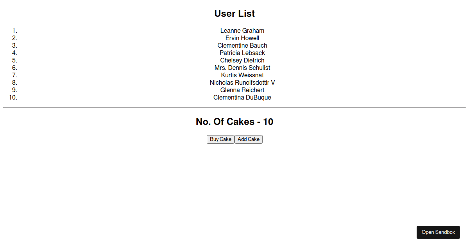Click the entry Chelsey Dietrich
469x246 pixels.
[242, 60]
